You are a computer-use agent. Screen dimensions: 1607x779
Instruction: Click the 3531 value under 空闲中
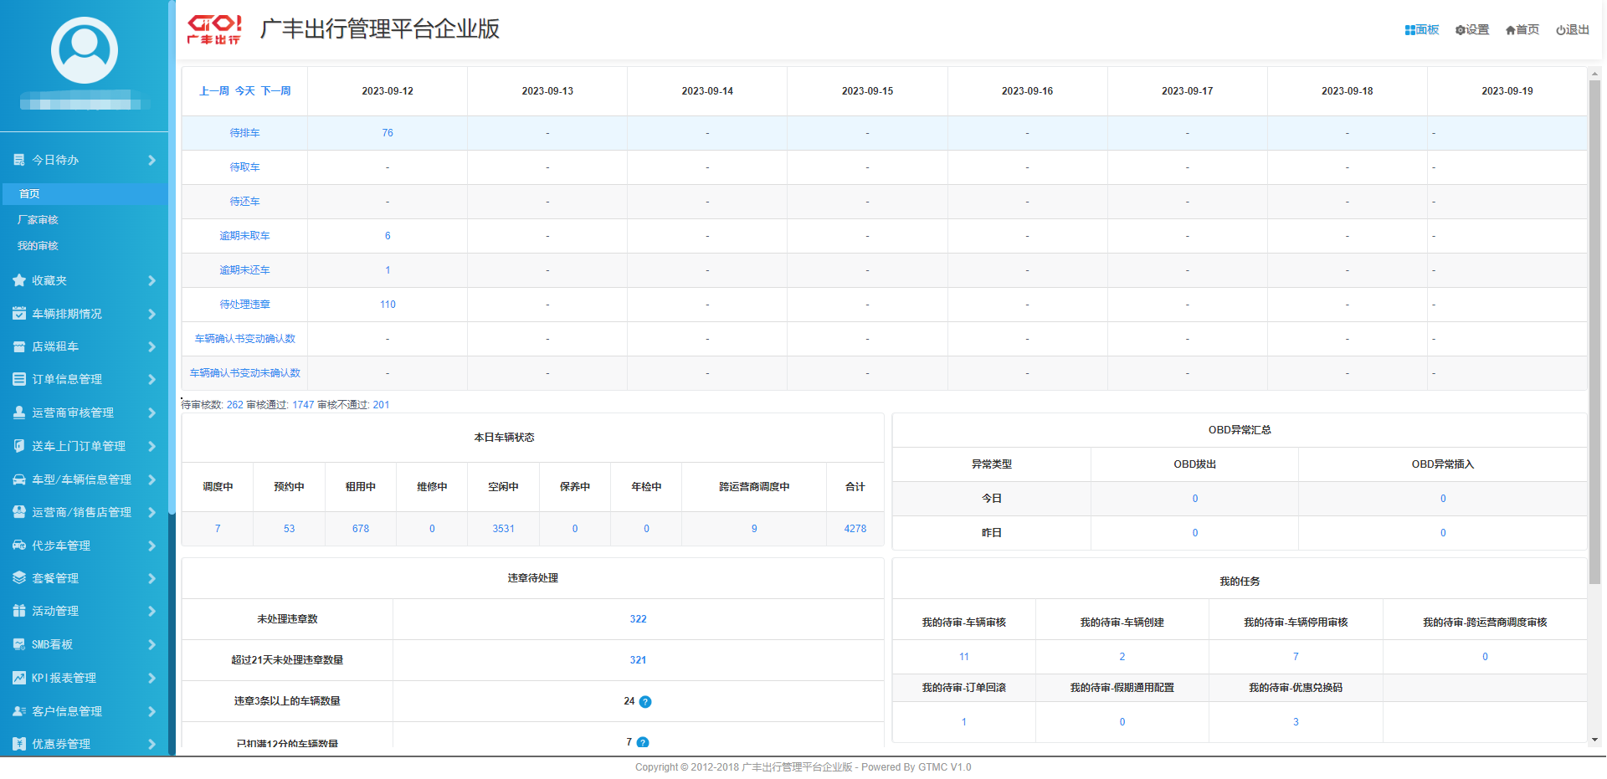(503, 529)
